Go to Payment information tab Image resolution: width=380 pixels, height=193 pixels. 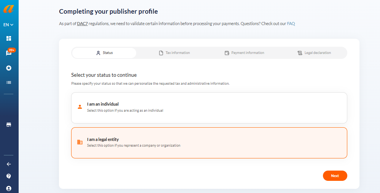point(244,53)
